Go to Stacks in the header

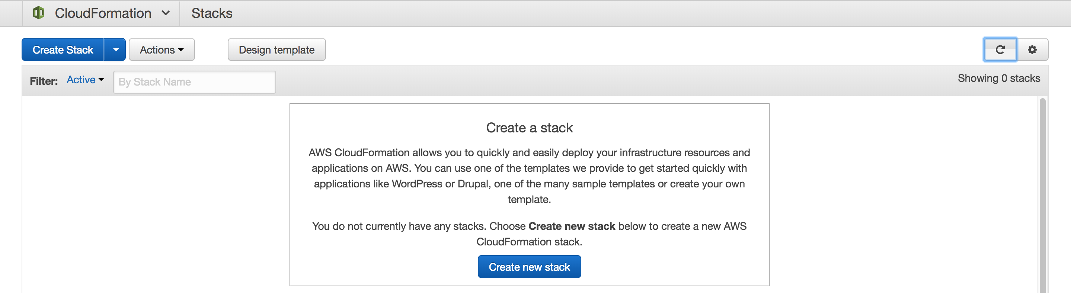212,13
